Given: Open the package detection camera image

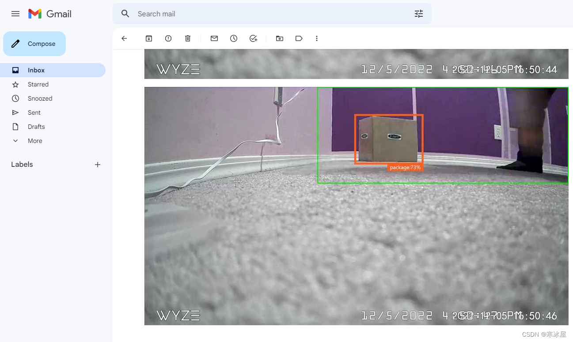Looking at the screenshot, I should coord(356,206).
